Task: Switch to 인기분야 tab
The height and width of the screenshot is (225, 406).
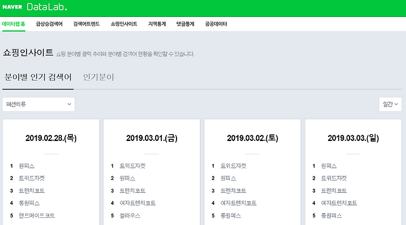Action: (99, 77)
